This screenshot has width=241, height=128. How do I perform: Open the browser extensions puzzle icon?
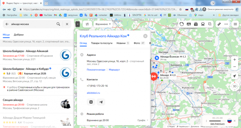[x=196, y=9]
